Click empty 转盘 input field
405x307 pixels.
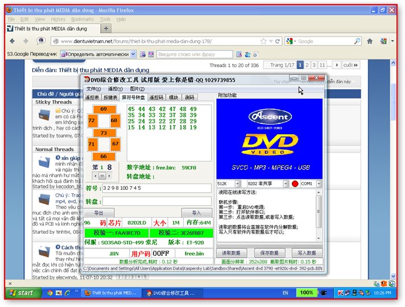[x=157, y=201]
